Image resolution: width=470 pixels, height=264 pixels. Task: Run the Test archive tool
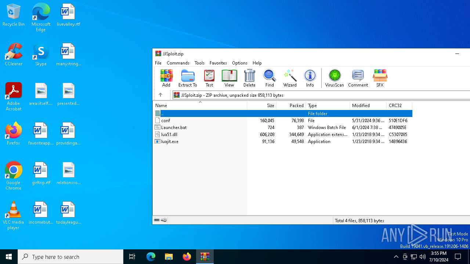tap(209, 78)
